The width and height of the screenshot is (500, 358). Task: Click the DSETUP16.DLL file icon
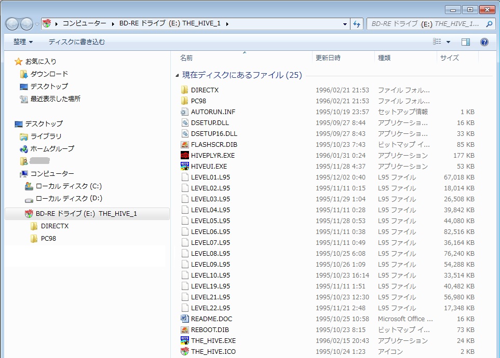185,133
